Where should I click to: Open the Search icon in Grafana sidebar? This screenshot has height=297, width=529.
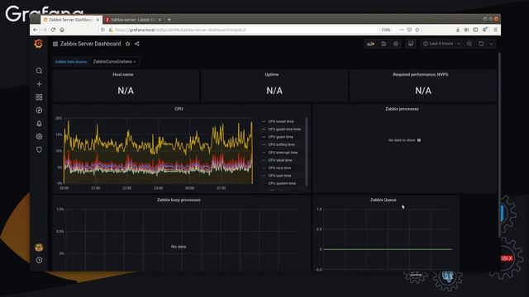39,71
